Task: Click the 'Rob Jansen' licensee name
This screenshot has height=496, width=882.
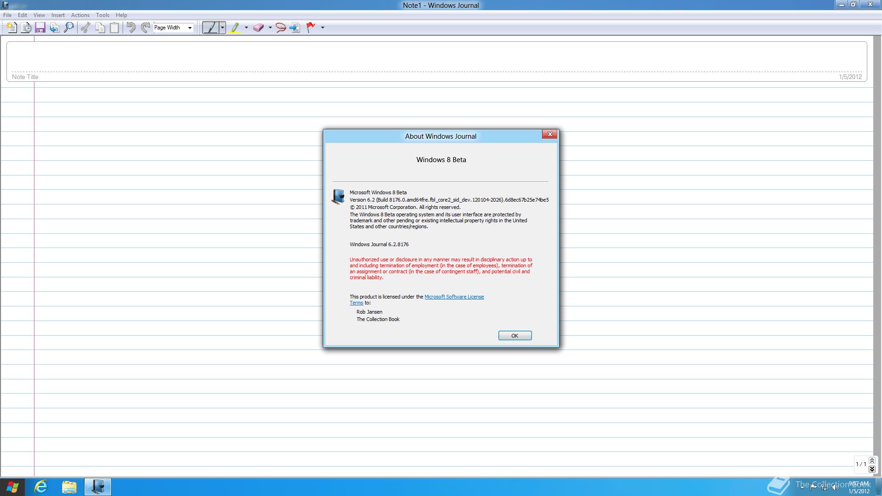Action: (369, 312)
